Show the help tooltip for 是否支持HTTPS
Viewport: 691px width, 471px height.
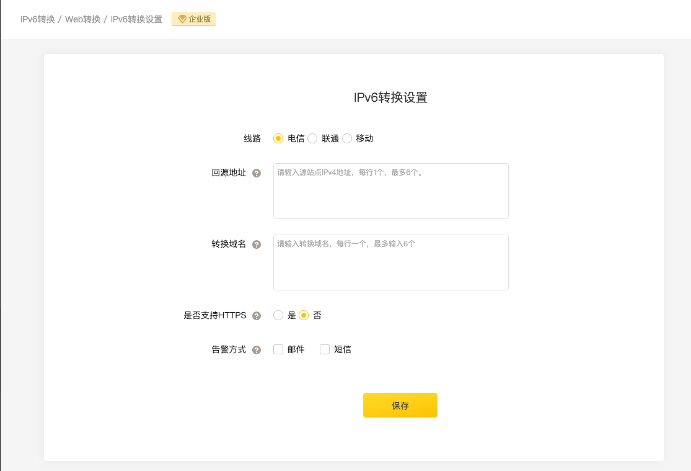click(257, 316)
